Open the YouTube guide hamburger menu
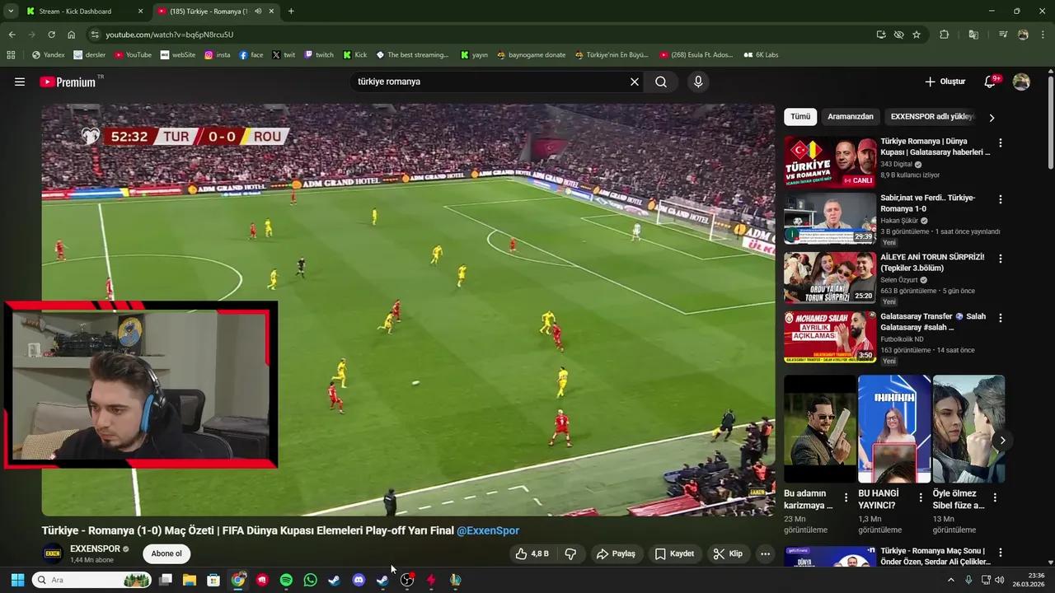This screenshot has width=1055, height=593. (20, 82)
